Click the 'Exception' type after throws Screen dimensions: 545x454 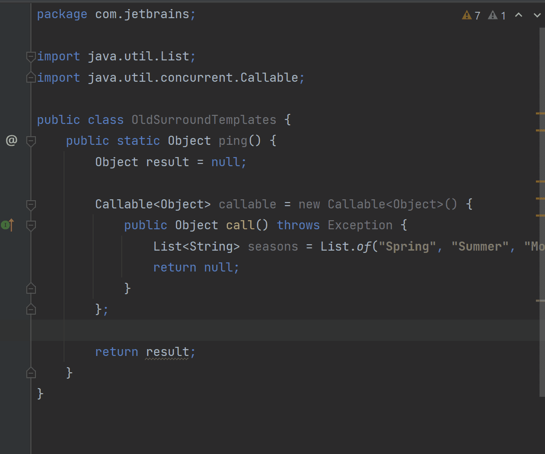360,225
